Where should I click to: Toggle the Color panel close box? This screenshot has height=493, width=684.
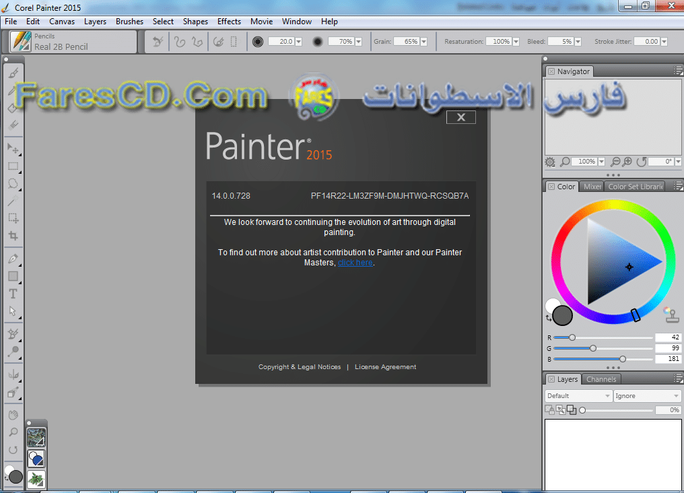click(x=551, y=187)
